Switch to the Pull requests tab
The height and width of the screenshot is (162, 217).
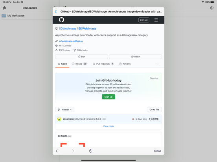(x=103, y=64)
